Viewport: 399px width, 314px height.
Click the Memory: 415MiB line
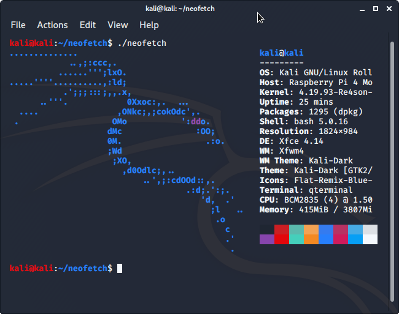click(316, 210)
